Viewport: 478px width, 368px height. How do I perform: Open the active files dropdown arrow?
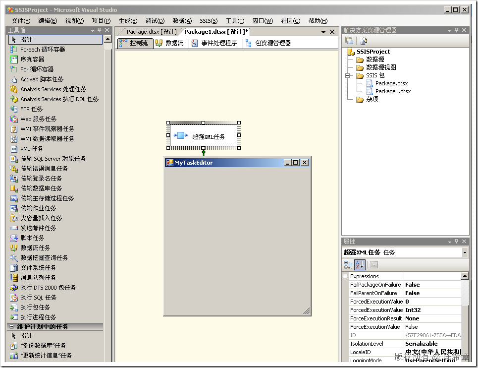(323, 32)
